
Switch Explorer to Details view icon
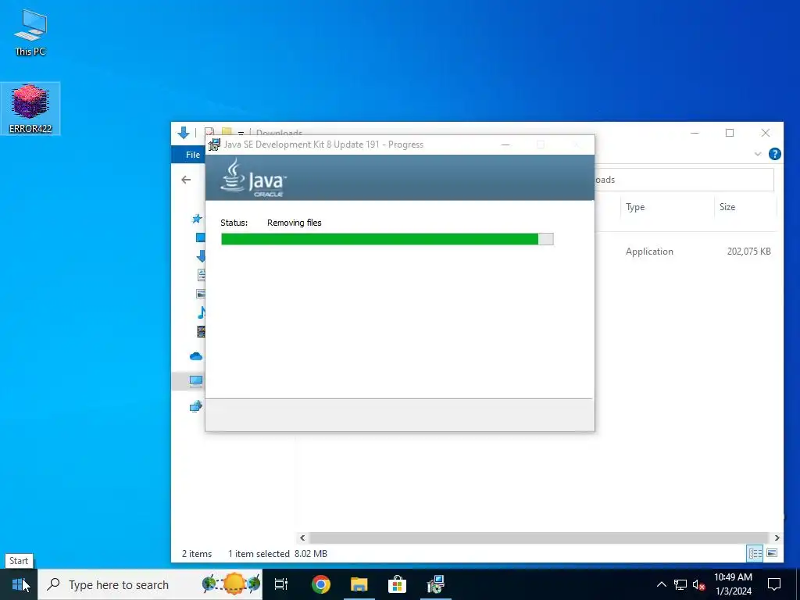point(755,553)
